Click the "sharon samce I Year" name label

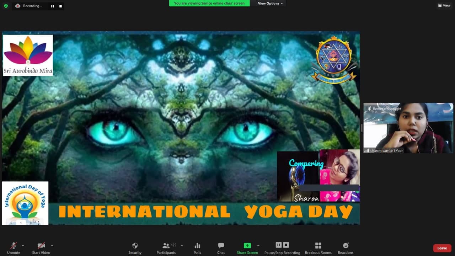pos(386,151)
